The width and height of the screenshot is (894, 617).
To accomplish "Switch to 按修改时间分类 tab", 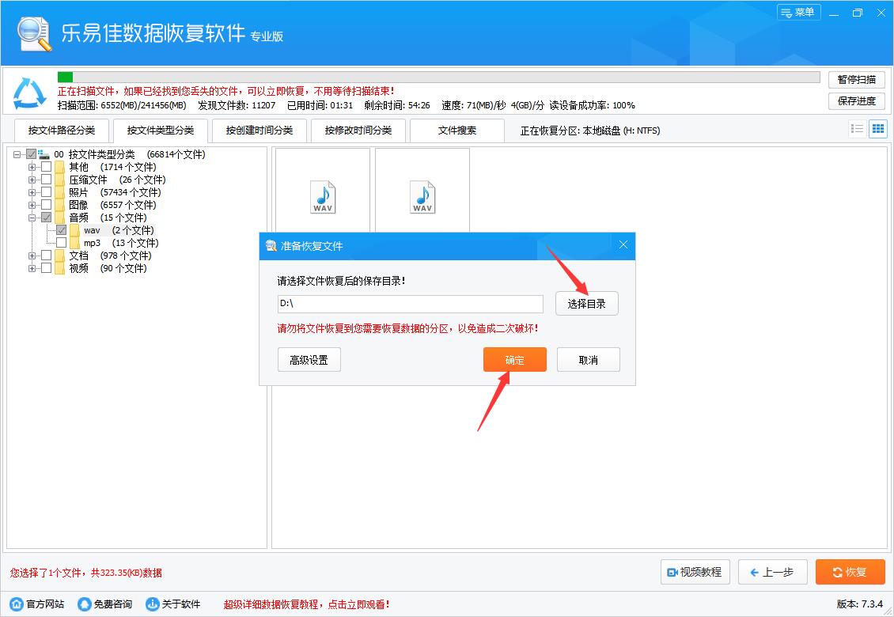I will click(358, 130).
